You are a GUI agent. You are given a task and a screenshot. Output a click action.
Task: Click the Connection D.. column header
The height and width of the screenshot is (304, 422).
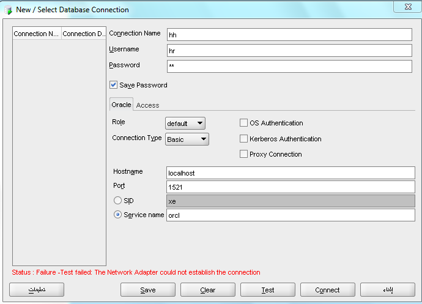(x=84, y=34)
